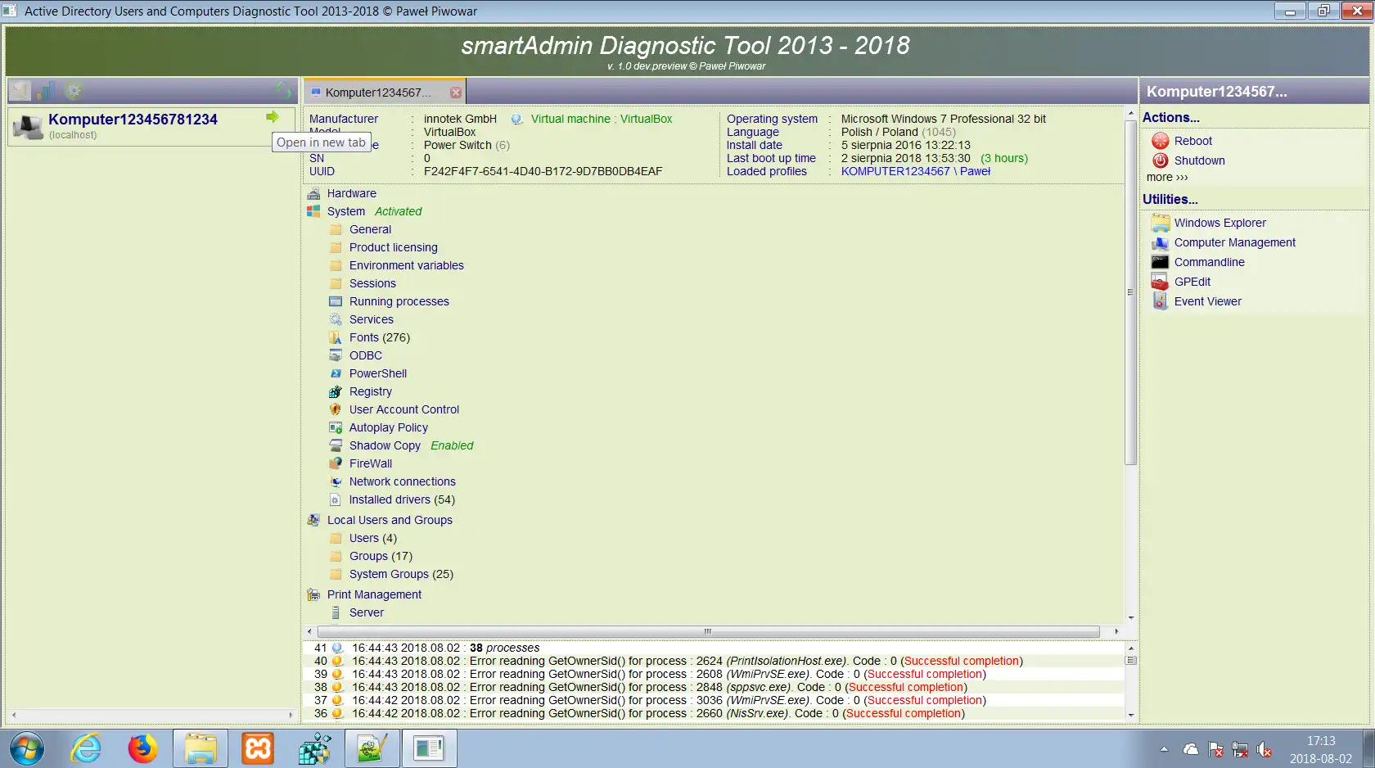This screenshot has width=1375, height=768.
Task: Open Product licensing
Action: click(394, 247)
